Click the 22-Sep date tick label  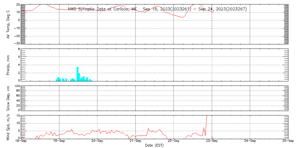173,141
